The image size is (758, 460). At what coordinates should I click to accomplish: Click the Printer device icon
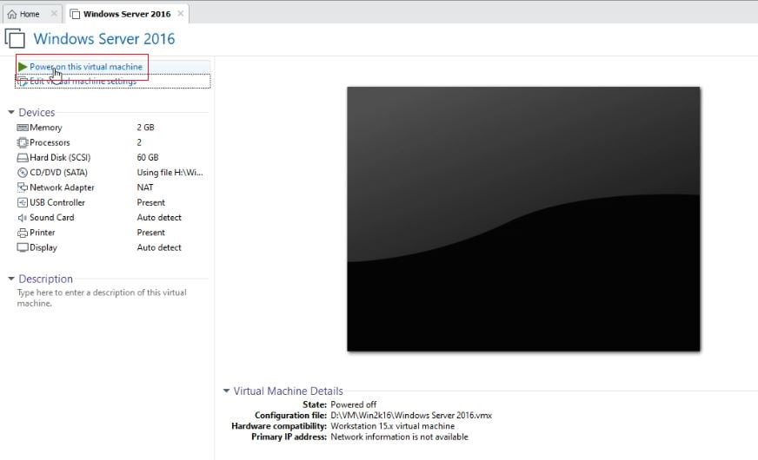point(23,233)
